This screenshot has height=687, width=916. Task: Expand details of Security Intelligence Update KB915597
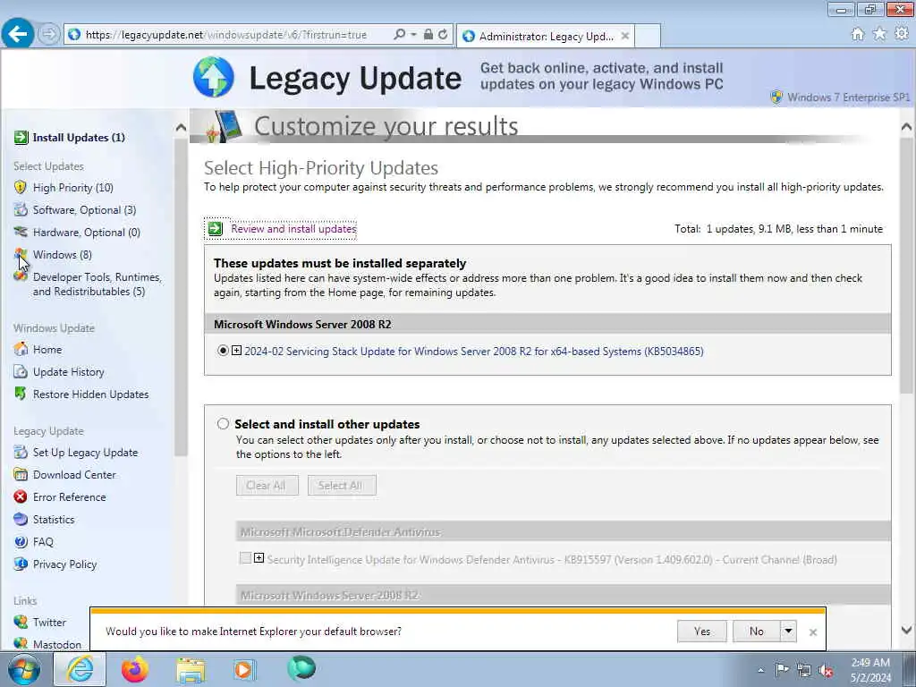pyautogui.click(x=259, y=558)
